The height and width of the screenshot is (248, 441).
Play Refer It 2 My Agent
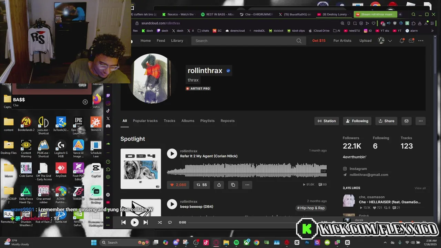coord(172,154)
